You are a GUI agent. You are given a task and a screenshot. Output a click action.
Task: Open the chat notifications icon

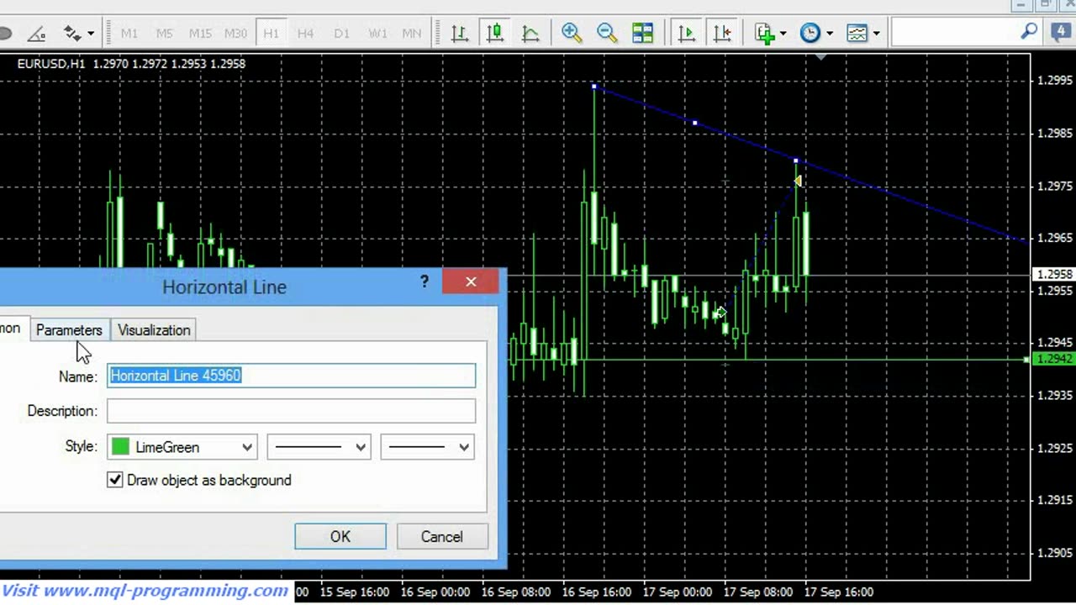click(x=1062, y=33)
